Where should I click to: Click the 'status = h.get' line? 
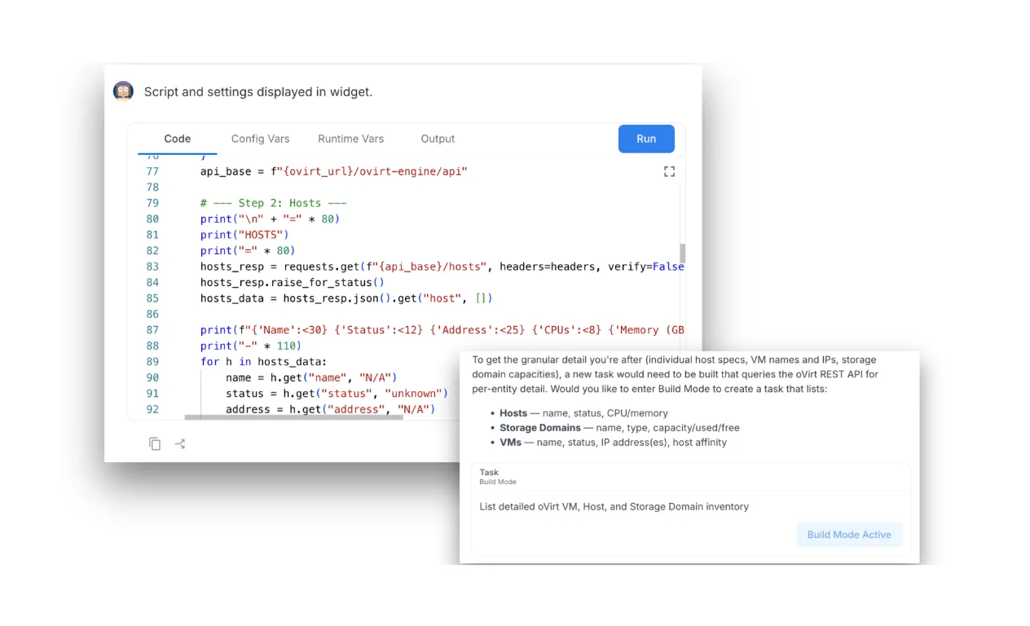point(337,393)
